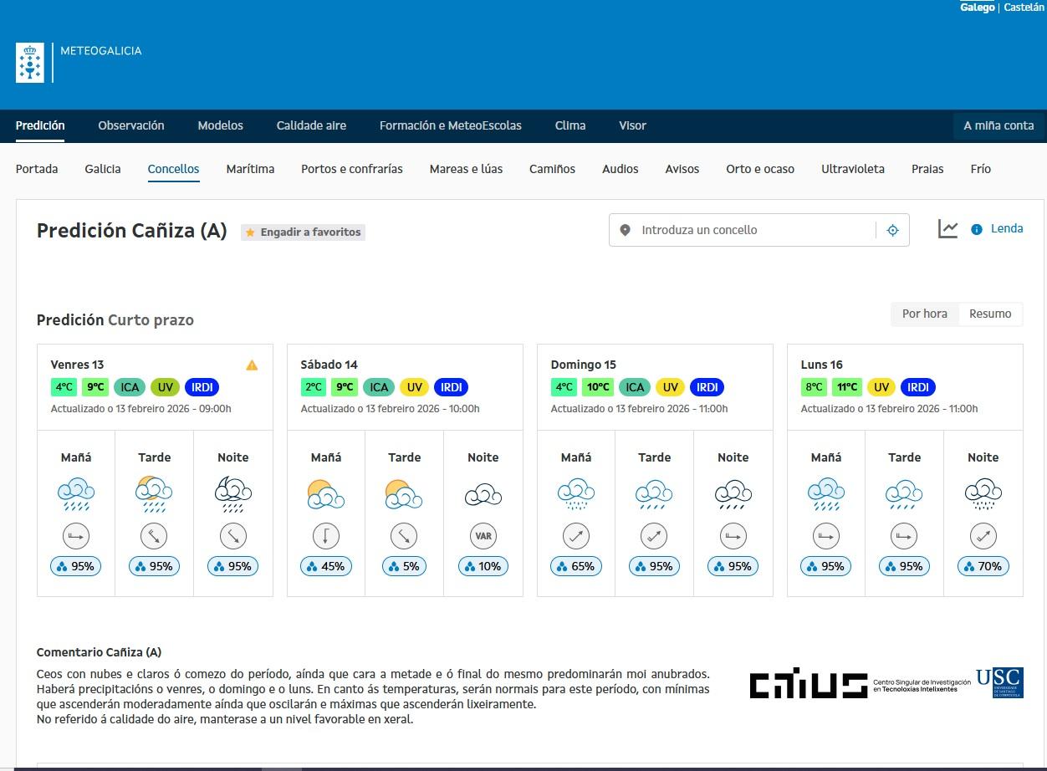The width and height of the screenshot is (1047, 771).
Task: Click the Domingo Mañá drizzle cloud icon
Action: (576, 495)
